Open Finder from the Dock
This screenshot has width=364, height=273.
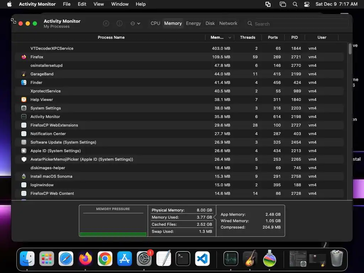(x=27, y=259)
